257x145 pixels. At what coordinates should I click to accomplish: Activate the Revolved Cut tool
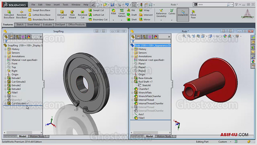point(82,14)
